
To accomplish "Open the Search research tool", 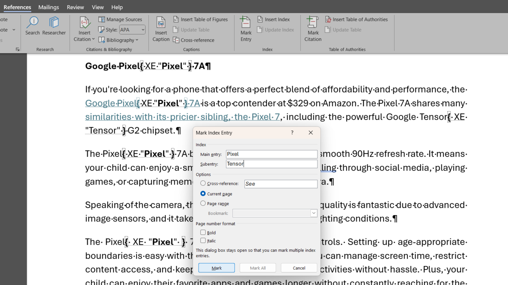I will click(x=32, y=26).
